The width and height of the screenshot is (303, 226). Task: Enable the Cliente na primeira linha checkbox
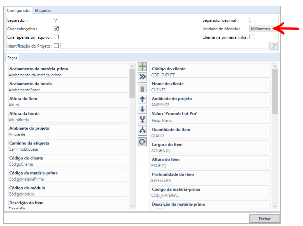[252, 37]
